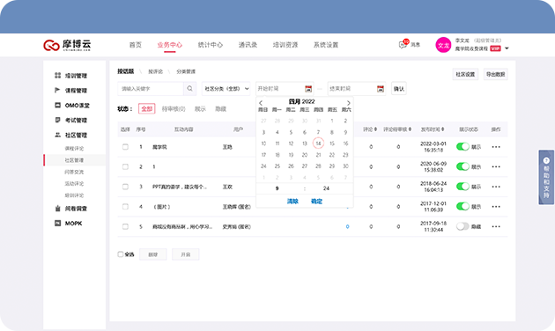
Task: Tick the checkbox for row 2
Action: (125, 166)
